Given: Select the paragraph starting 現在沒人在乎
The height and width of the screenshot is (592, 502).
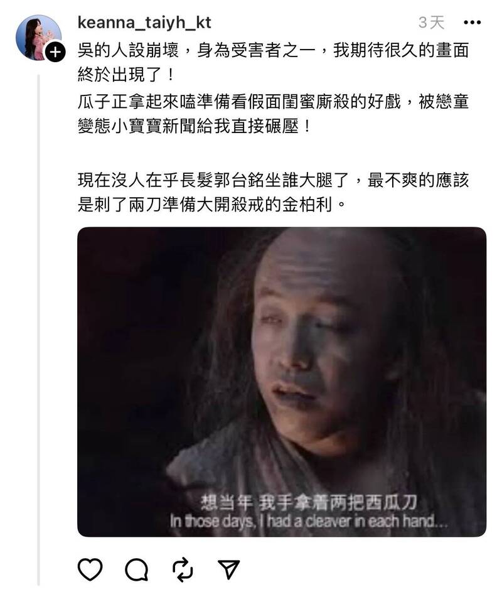Looking at the screenshot, I should click(x=273, y=192).
